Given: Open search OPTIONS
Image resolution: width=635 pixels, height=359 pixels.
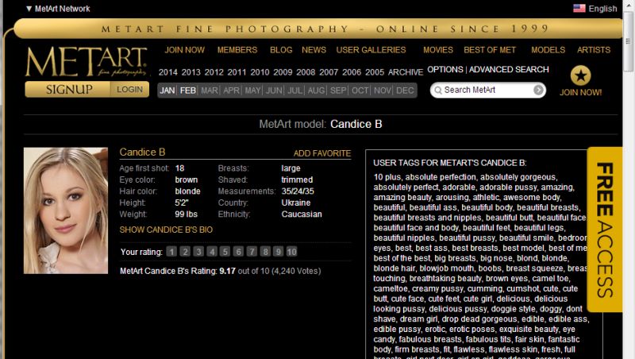Looking at the screenshot, I should [x=445, y=69].
